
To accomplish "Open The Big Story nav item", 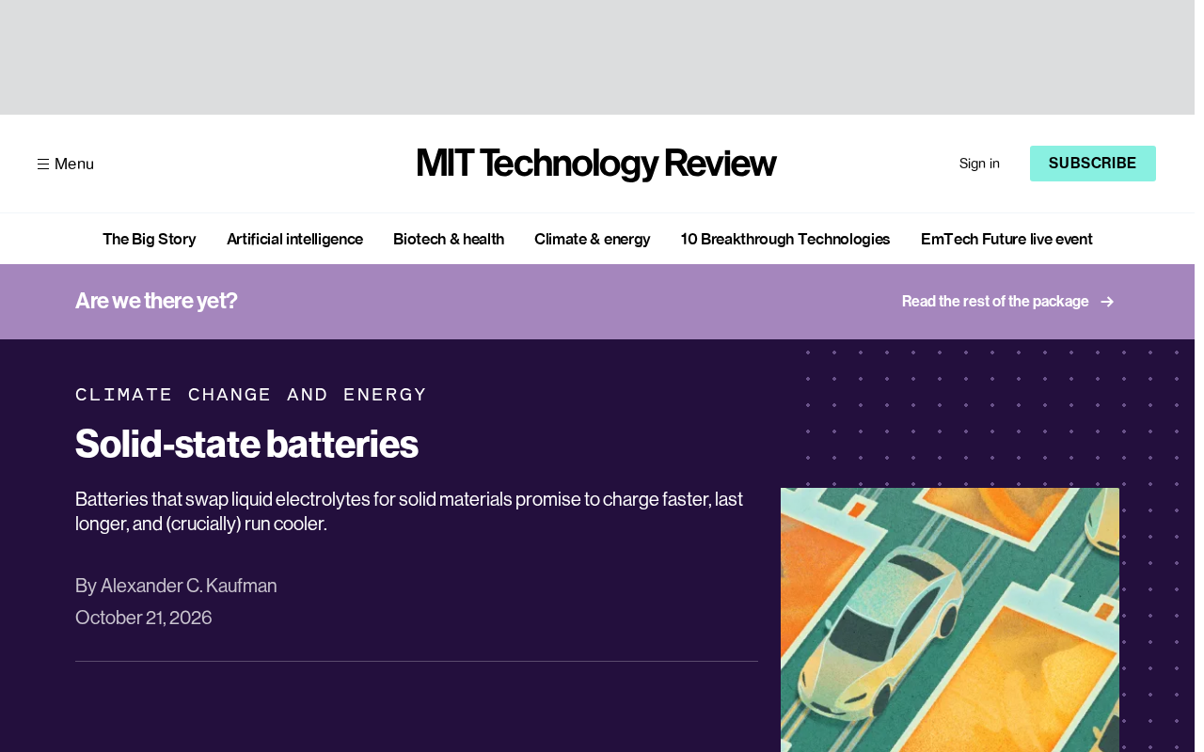I will point(150,239).
